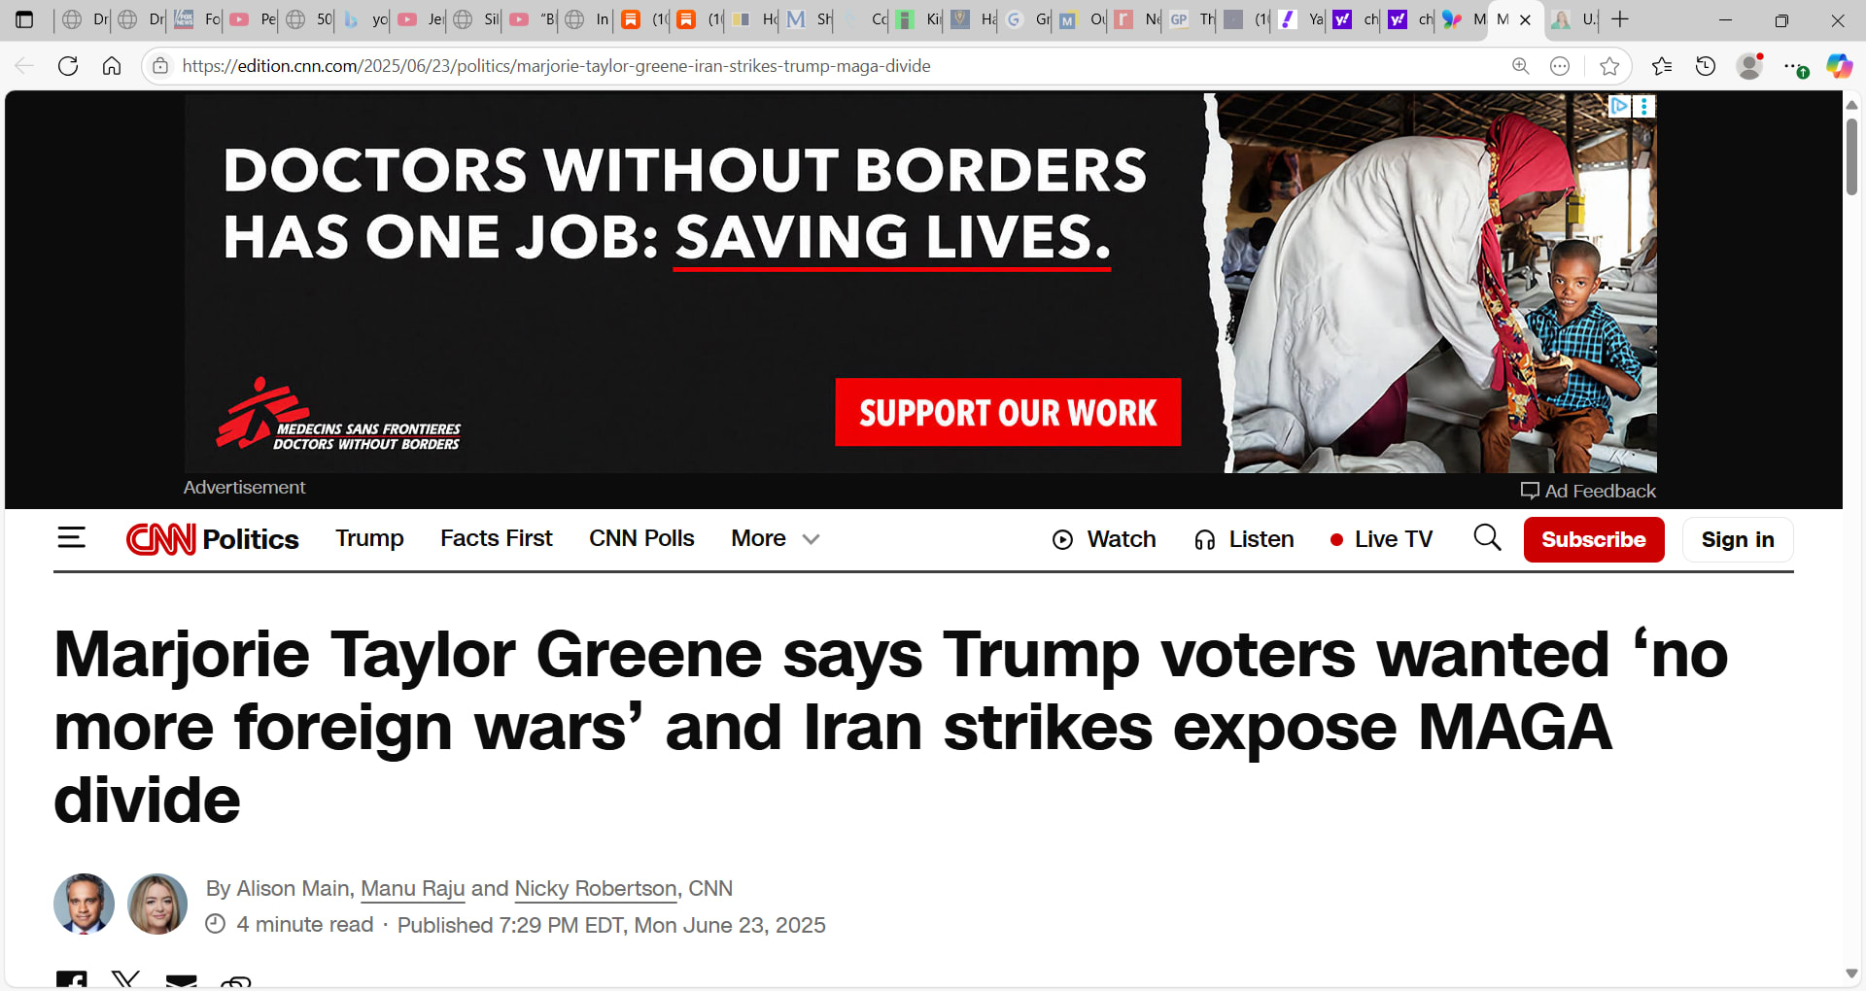
Task: Click the Sign in button
Action: pos(1738,539)
